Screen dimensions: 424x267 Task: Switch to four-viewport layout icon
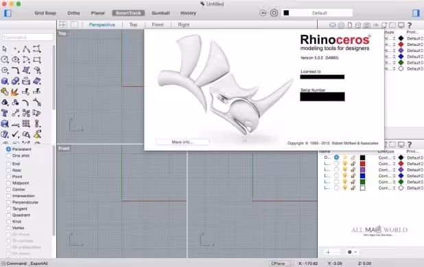(62, 25)
